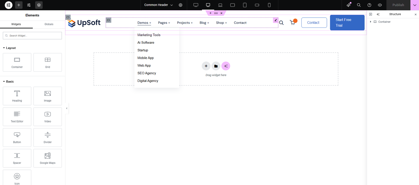Choose Ai Software from Demos submenu
This screenshot has width=419, height=185.
click(146, 43)
